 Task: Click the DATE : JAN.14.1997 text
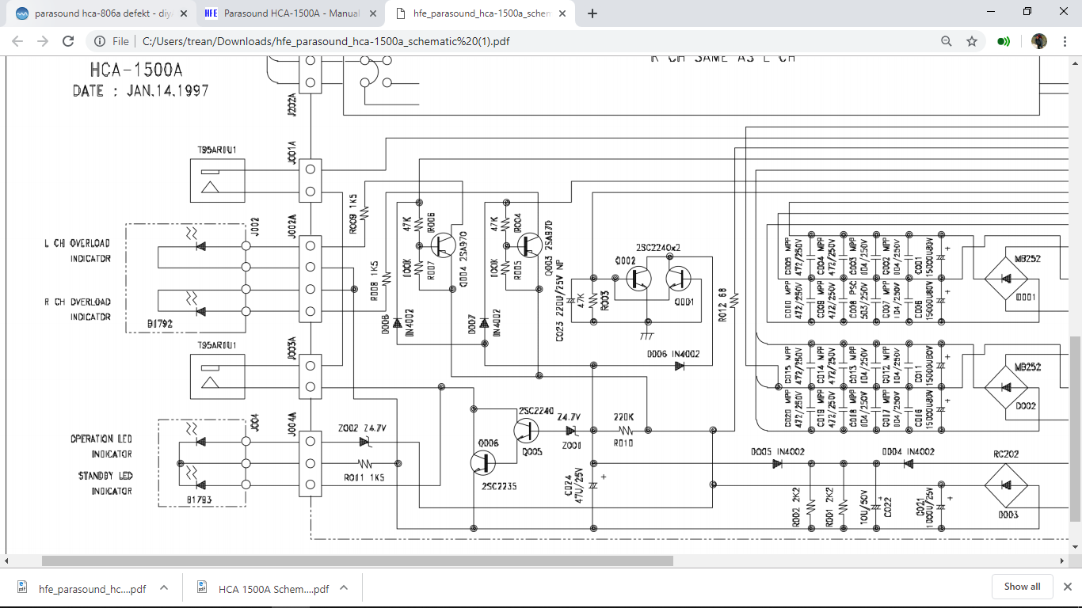click(x=141, y=91)
